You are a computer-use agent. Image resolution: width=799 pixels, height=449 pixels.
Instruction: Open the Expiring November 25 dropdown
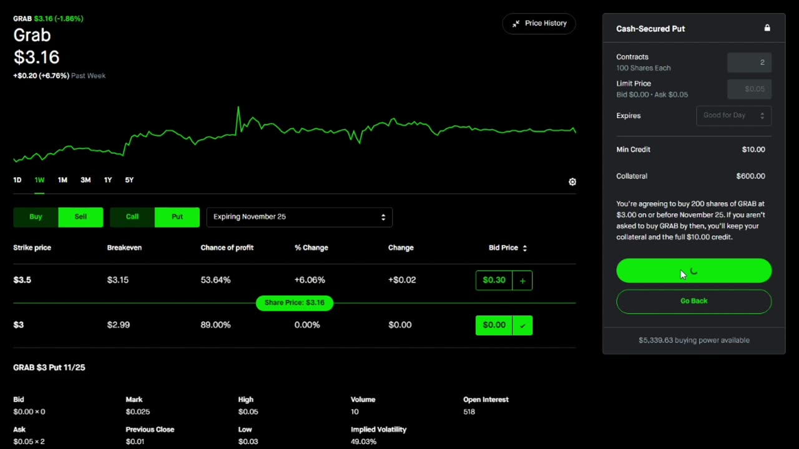[299, 217]
